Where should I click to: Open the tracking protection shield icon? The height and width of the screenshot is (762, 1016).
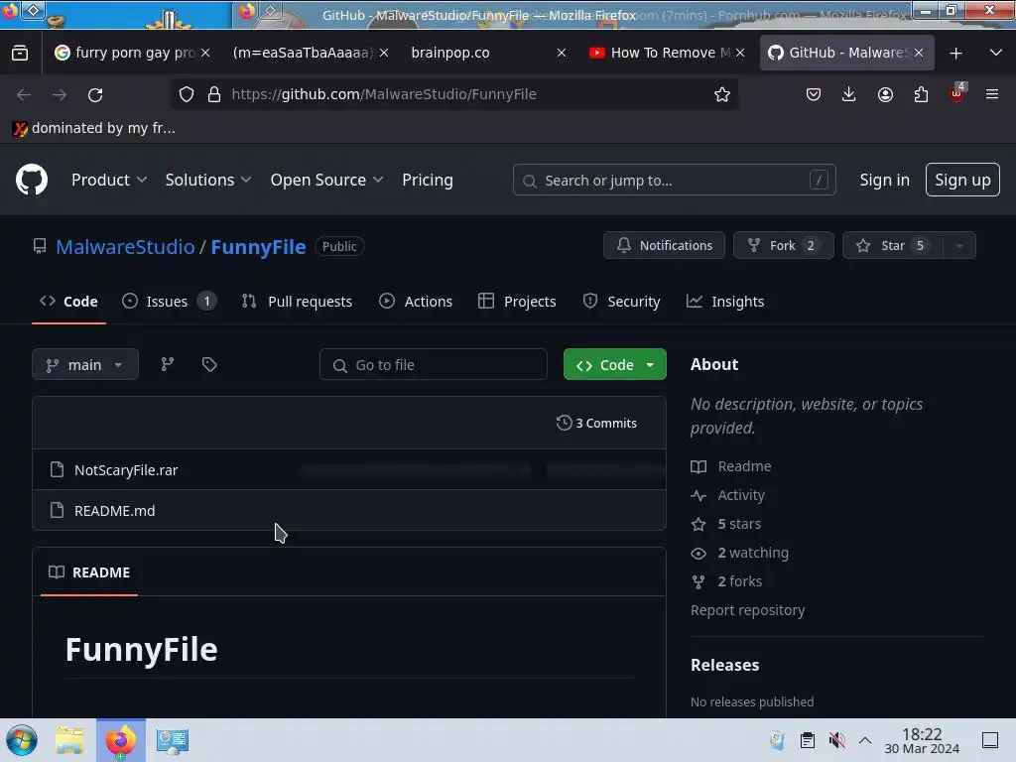point(187,94)
